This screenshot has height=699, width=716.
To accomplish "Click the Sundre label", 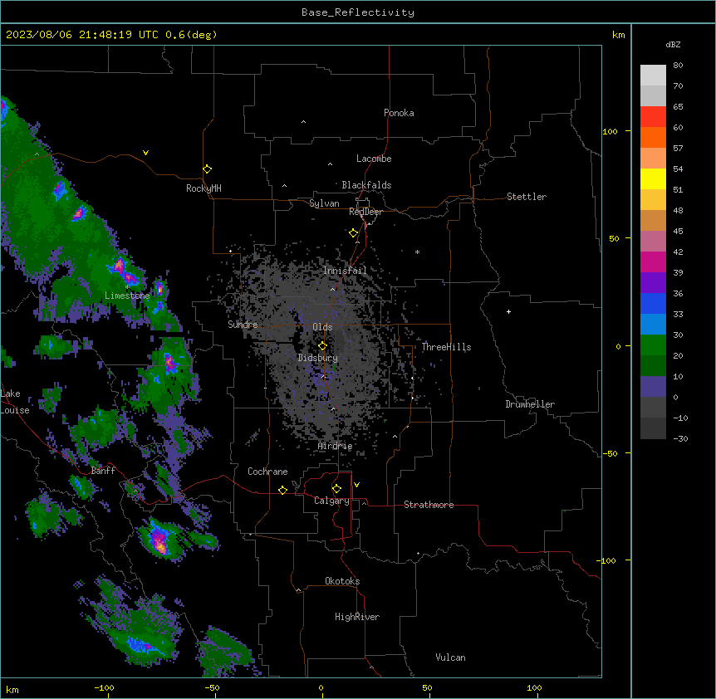I will click(243, 325).
